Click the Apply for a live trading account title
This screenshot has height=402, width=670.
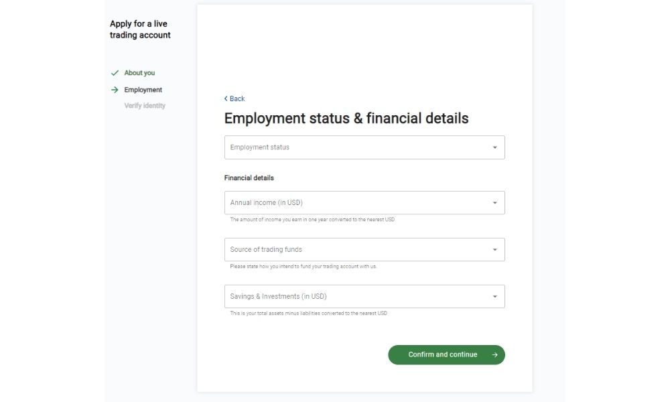pos(140,29)
